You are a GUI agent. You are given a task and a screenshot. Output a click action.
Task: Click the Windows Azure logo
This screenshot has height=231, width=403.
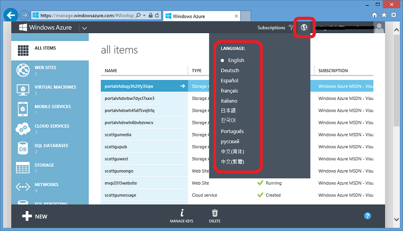[x=45, y=27]
